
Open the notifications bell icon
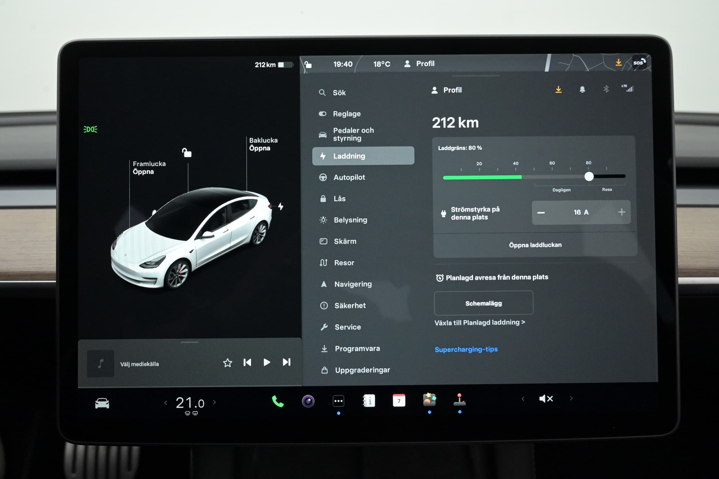(582, 89)
